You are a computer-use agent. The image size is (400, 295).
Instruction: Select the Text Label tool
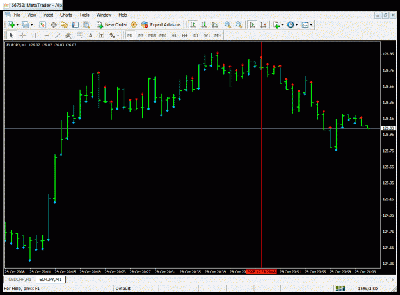[x=101, y=35]
